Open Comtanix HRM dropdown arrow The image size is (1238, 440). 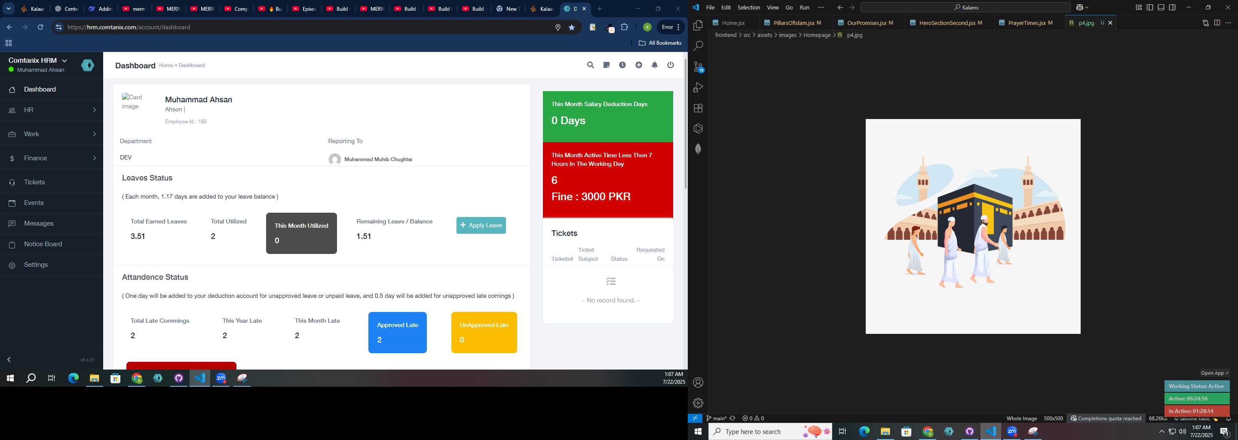click(64, 61)
